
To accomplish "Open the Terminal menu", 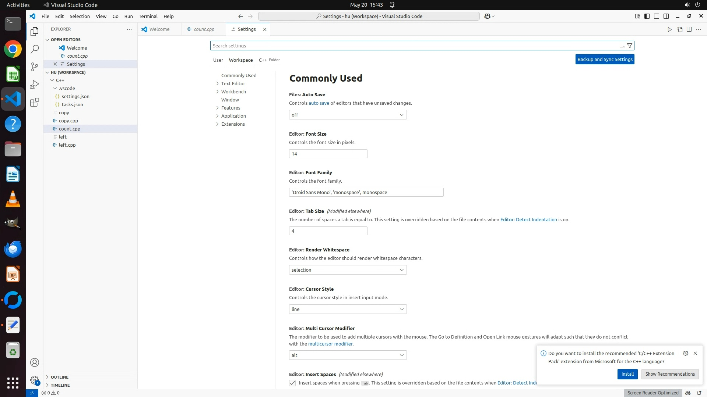I will coord(148,16).
